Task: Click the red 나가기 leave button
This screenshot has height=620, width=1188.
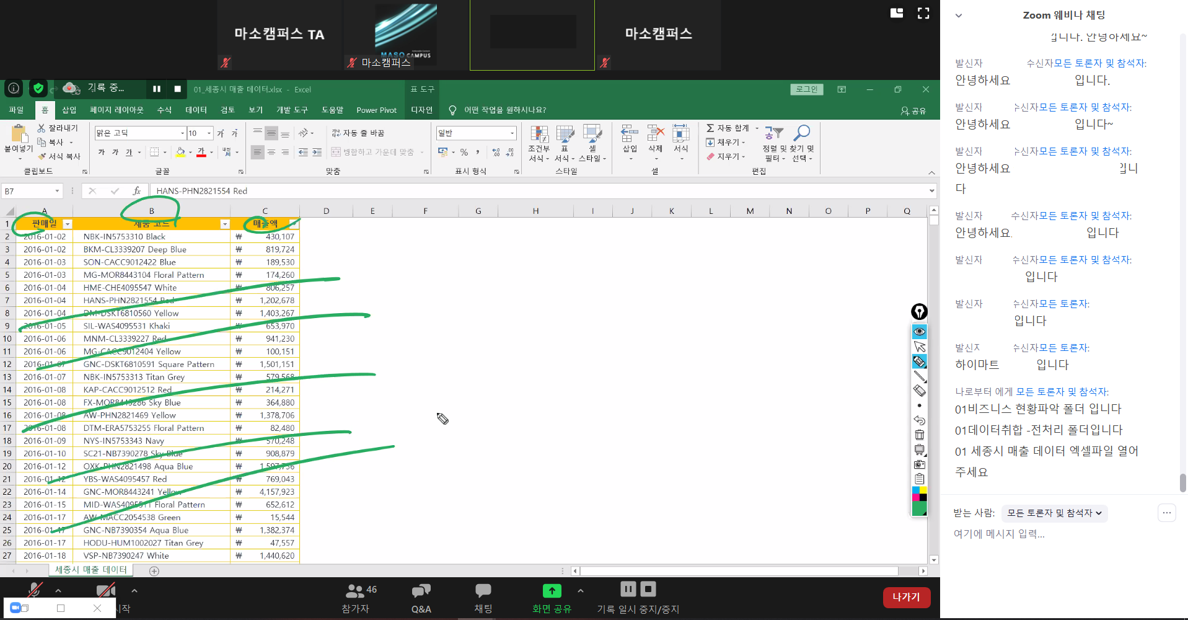Action: click(906, 597)
